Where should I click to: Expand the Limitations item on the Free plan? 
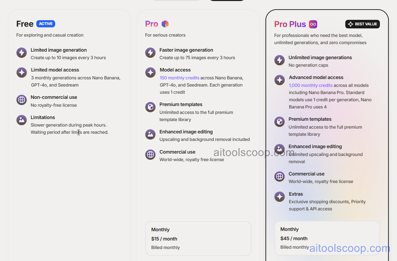coord(42,117)
